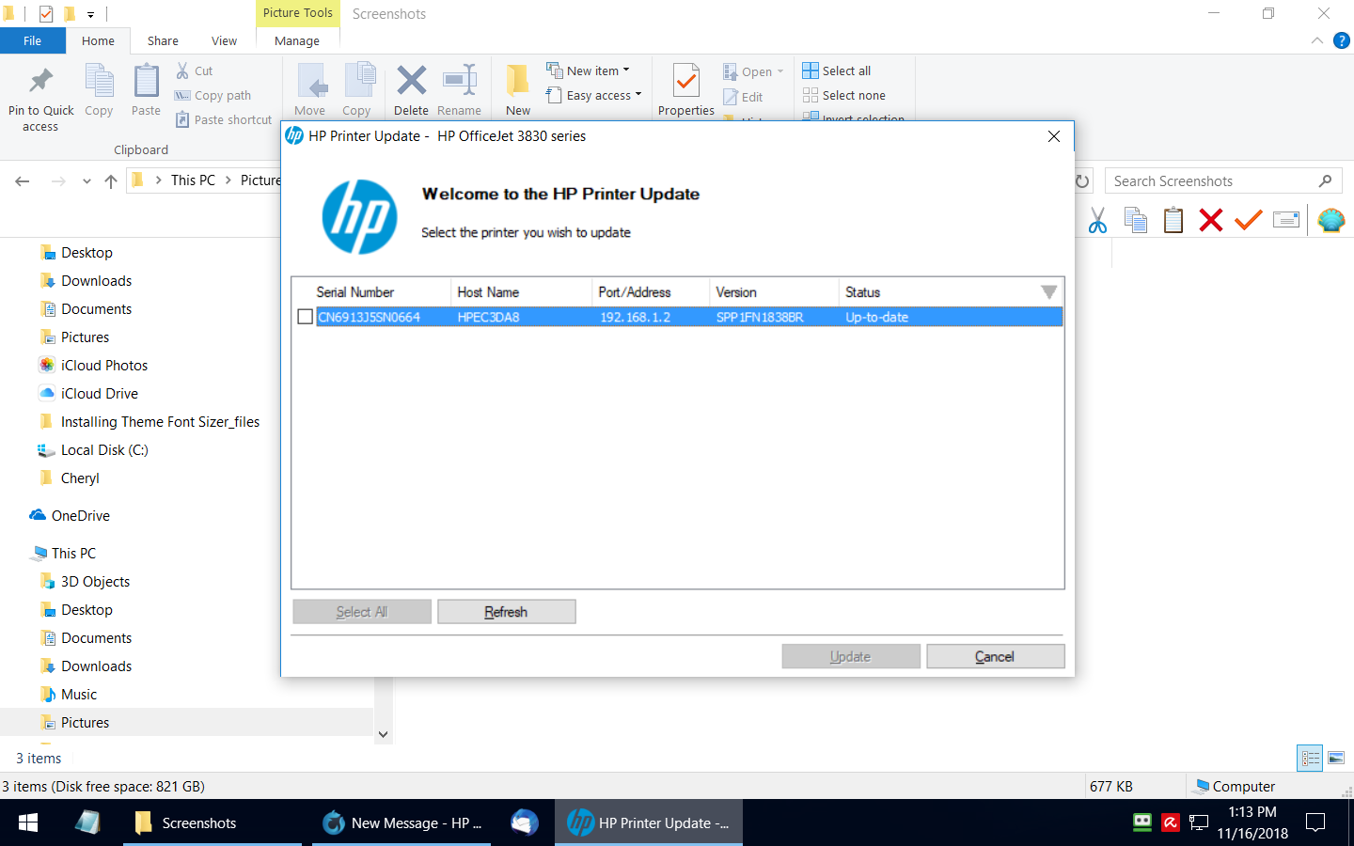Click the Copy button in the Clipboard group
The width and height of the screenshot is (1354, 846).
tap(99, 91)
